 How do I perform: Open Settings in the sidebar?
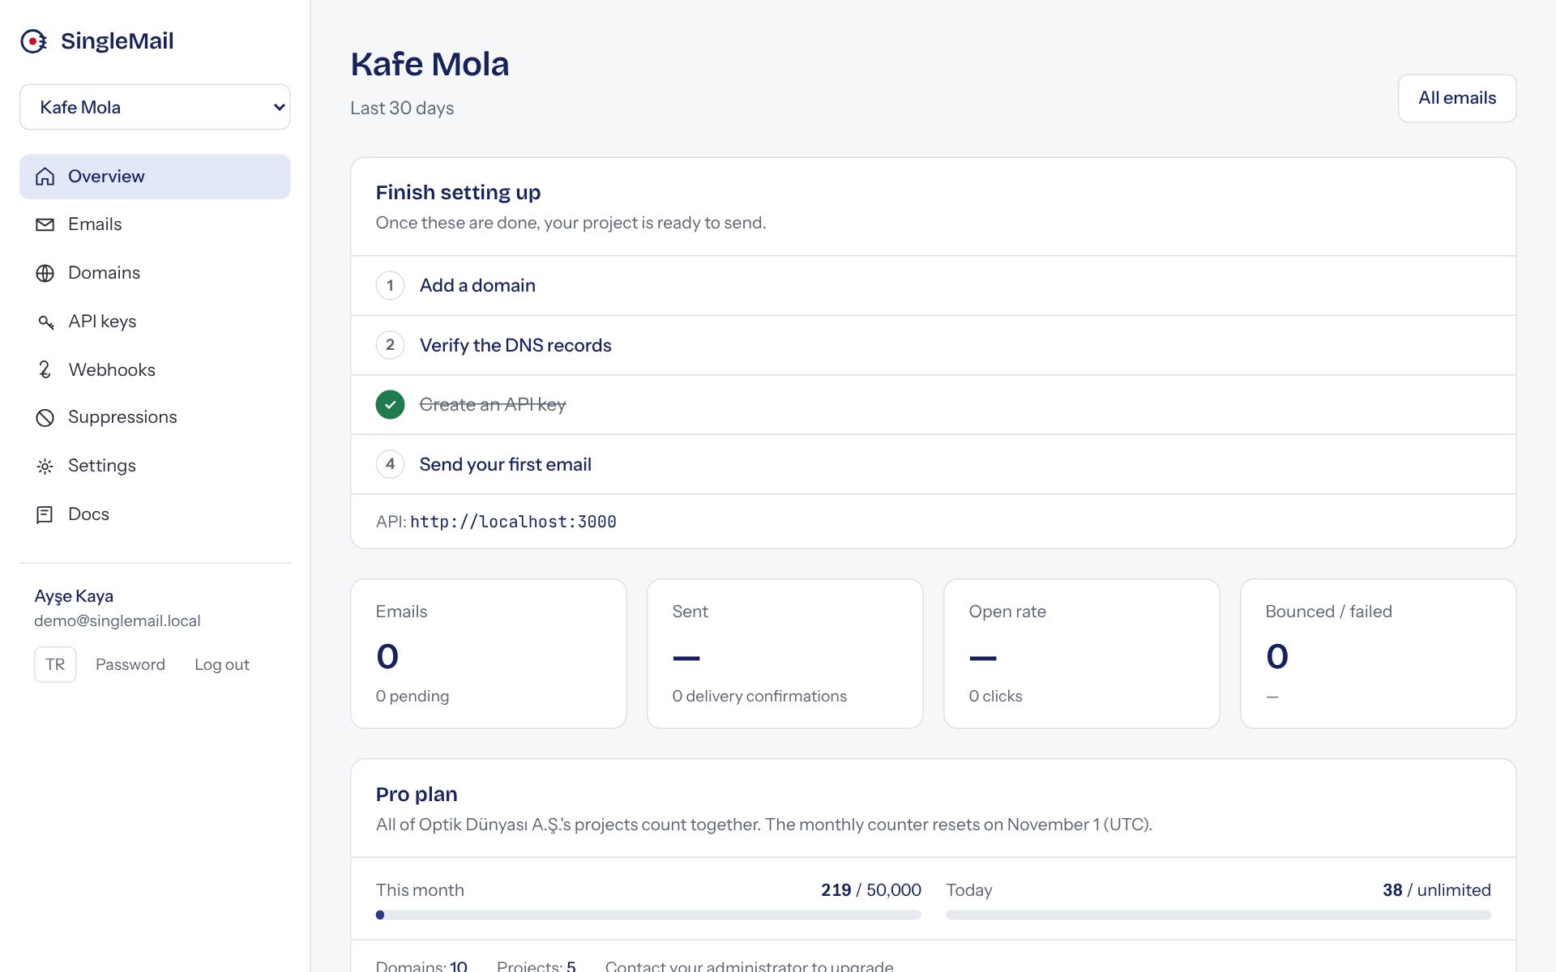tap(155, 466)
